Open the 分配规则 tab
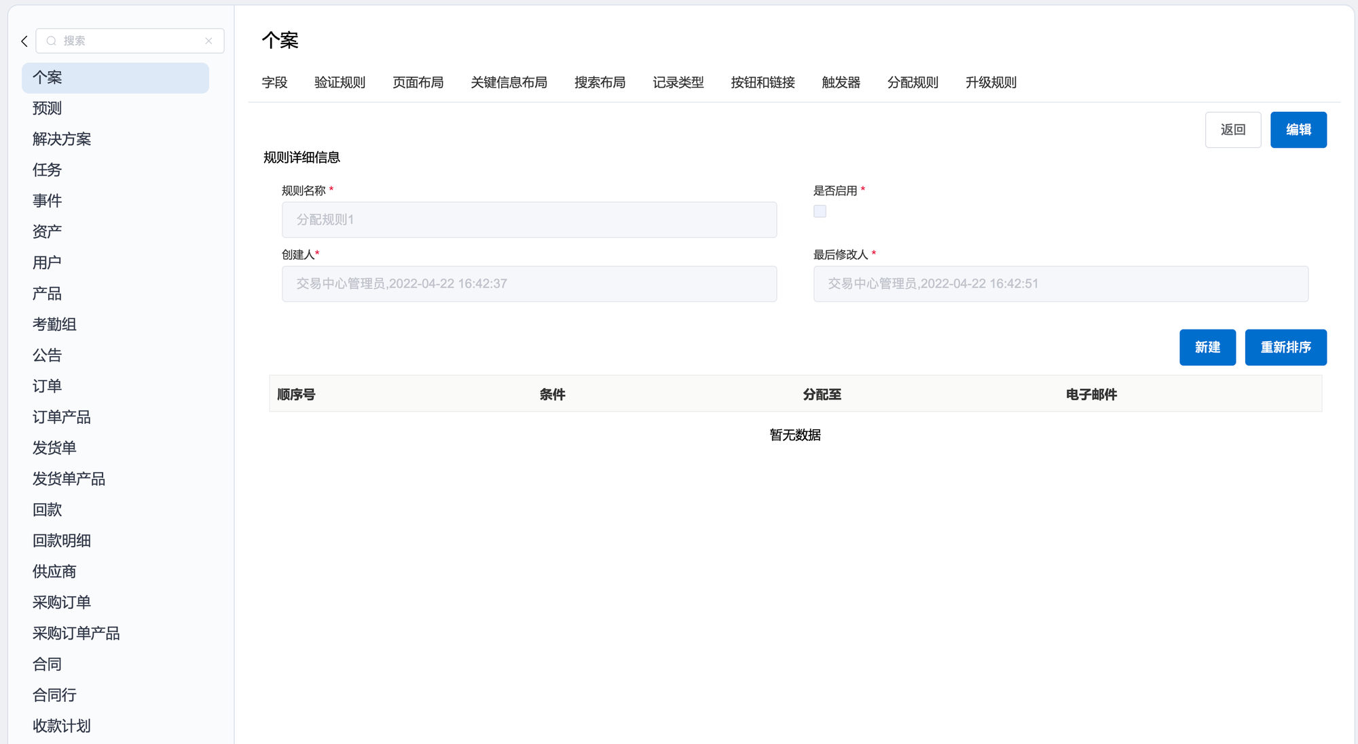The image size is (1358, 744). pos(912,83)
